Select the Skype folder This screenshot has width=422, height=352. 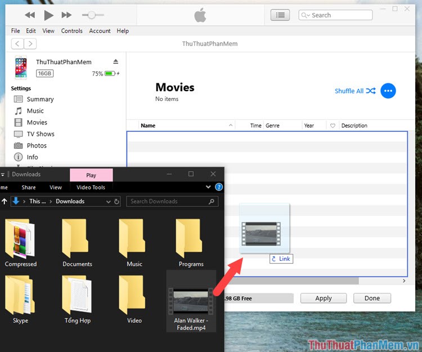coord(21,300)
